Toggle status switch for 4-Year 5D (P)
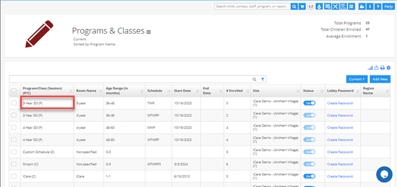The height and width of the screenshot is (187, 397). coord(309,139)
